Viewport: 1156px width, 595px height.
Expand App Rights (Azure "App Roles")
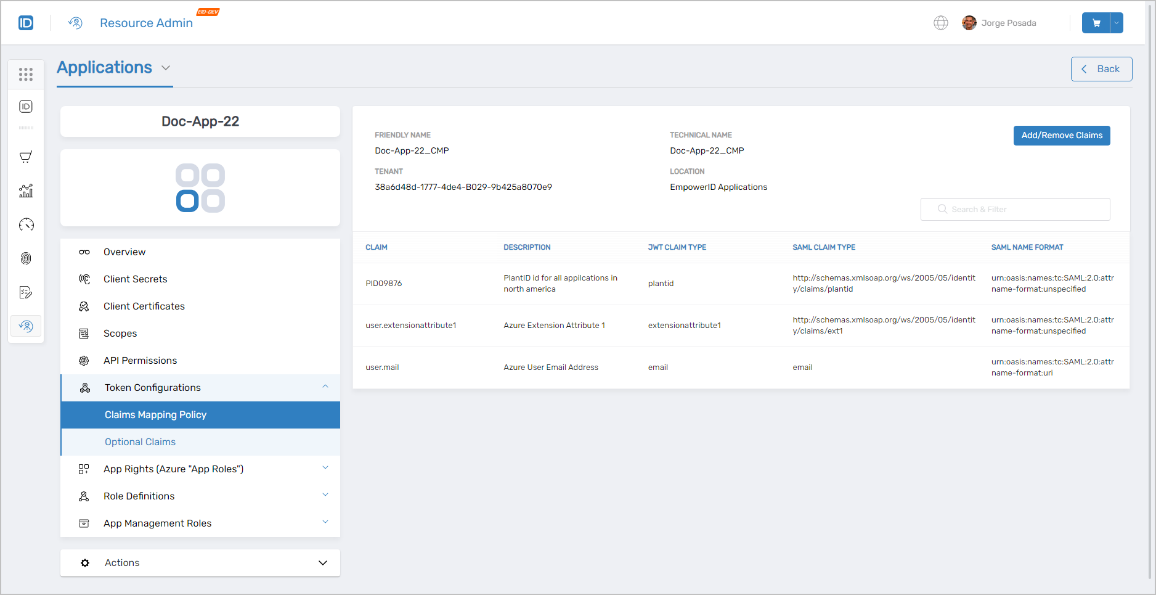(325, 469)
